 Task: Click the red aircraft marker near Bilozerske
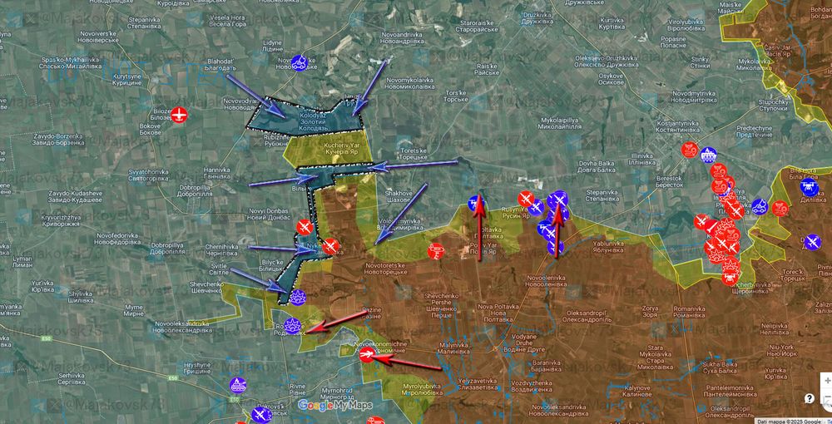[179, 115]
